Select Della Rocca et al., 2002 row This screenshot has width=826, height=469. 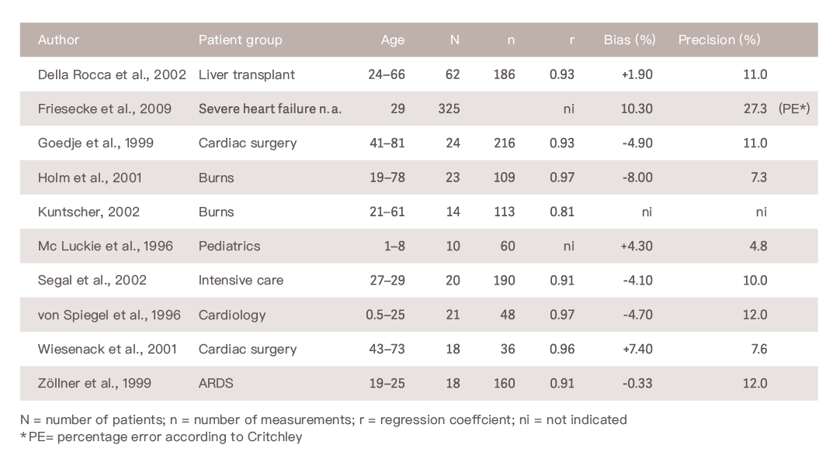112,74
